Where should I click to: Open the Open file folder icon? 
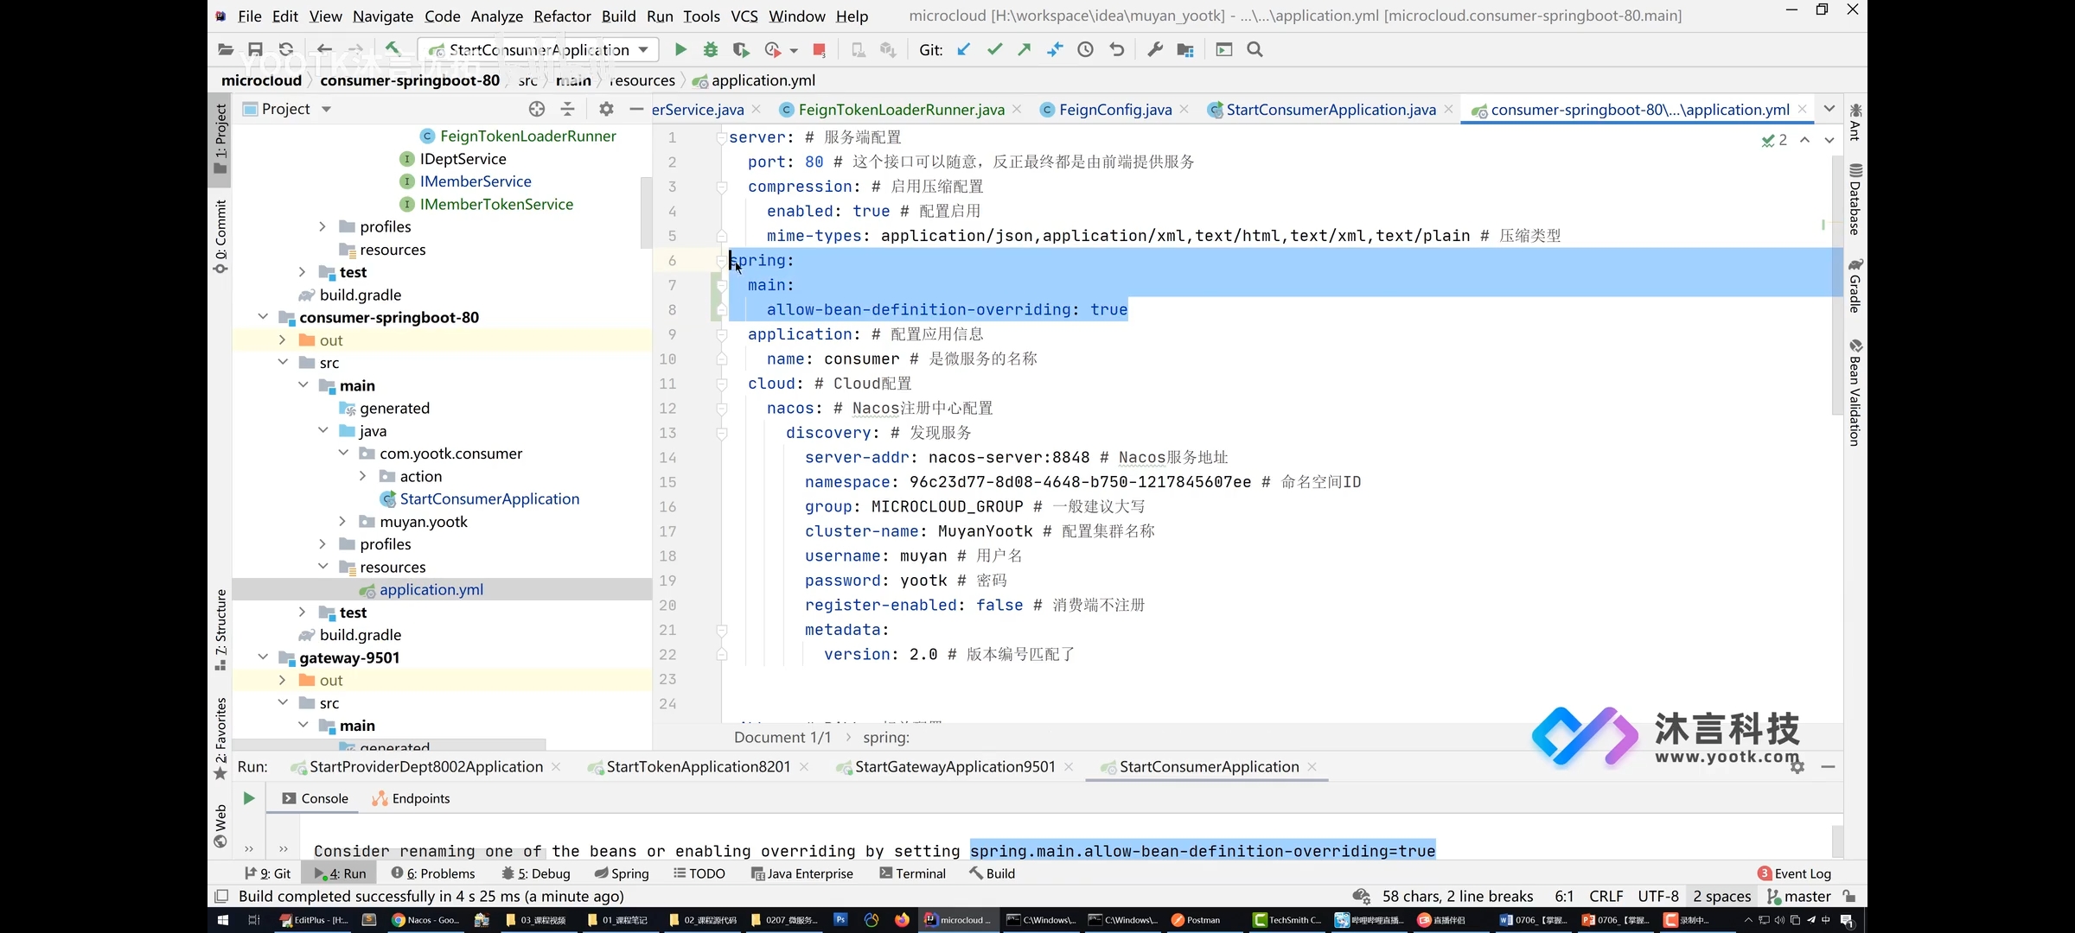click(226, 50)
